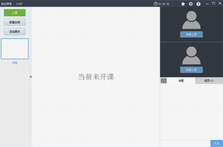Click 我要上麦 in the top video panel
The image size is (223, 147).
point(191,35)
